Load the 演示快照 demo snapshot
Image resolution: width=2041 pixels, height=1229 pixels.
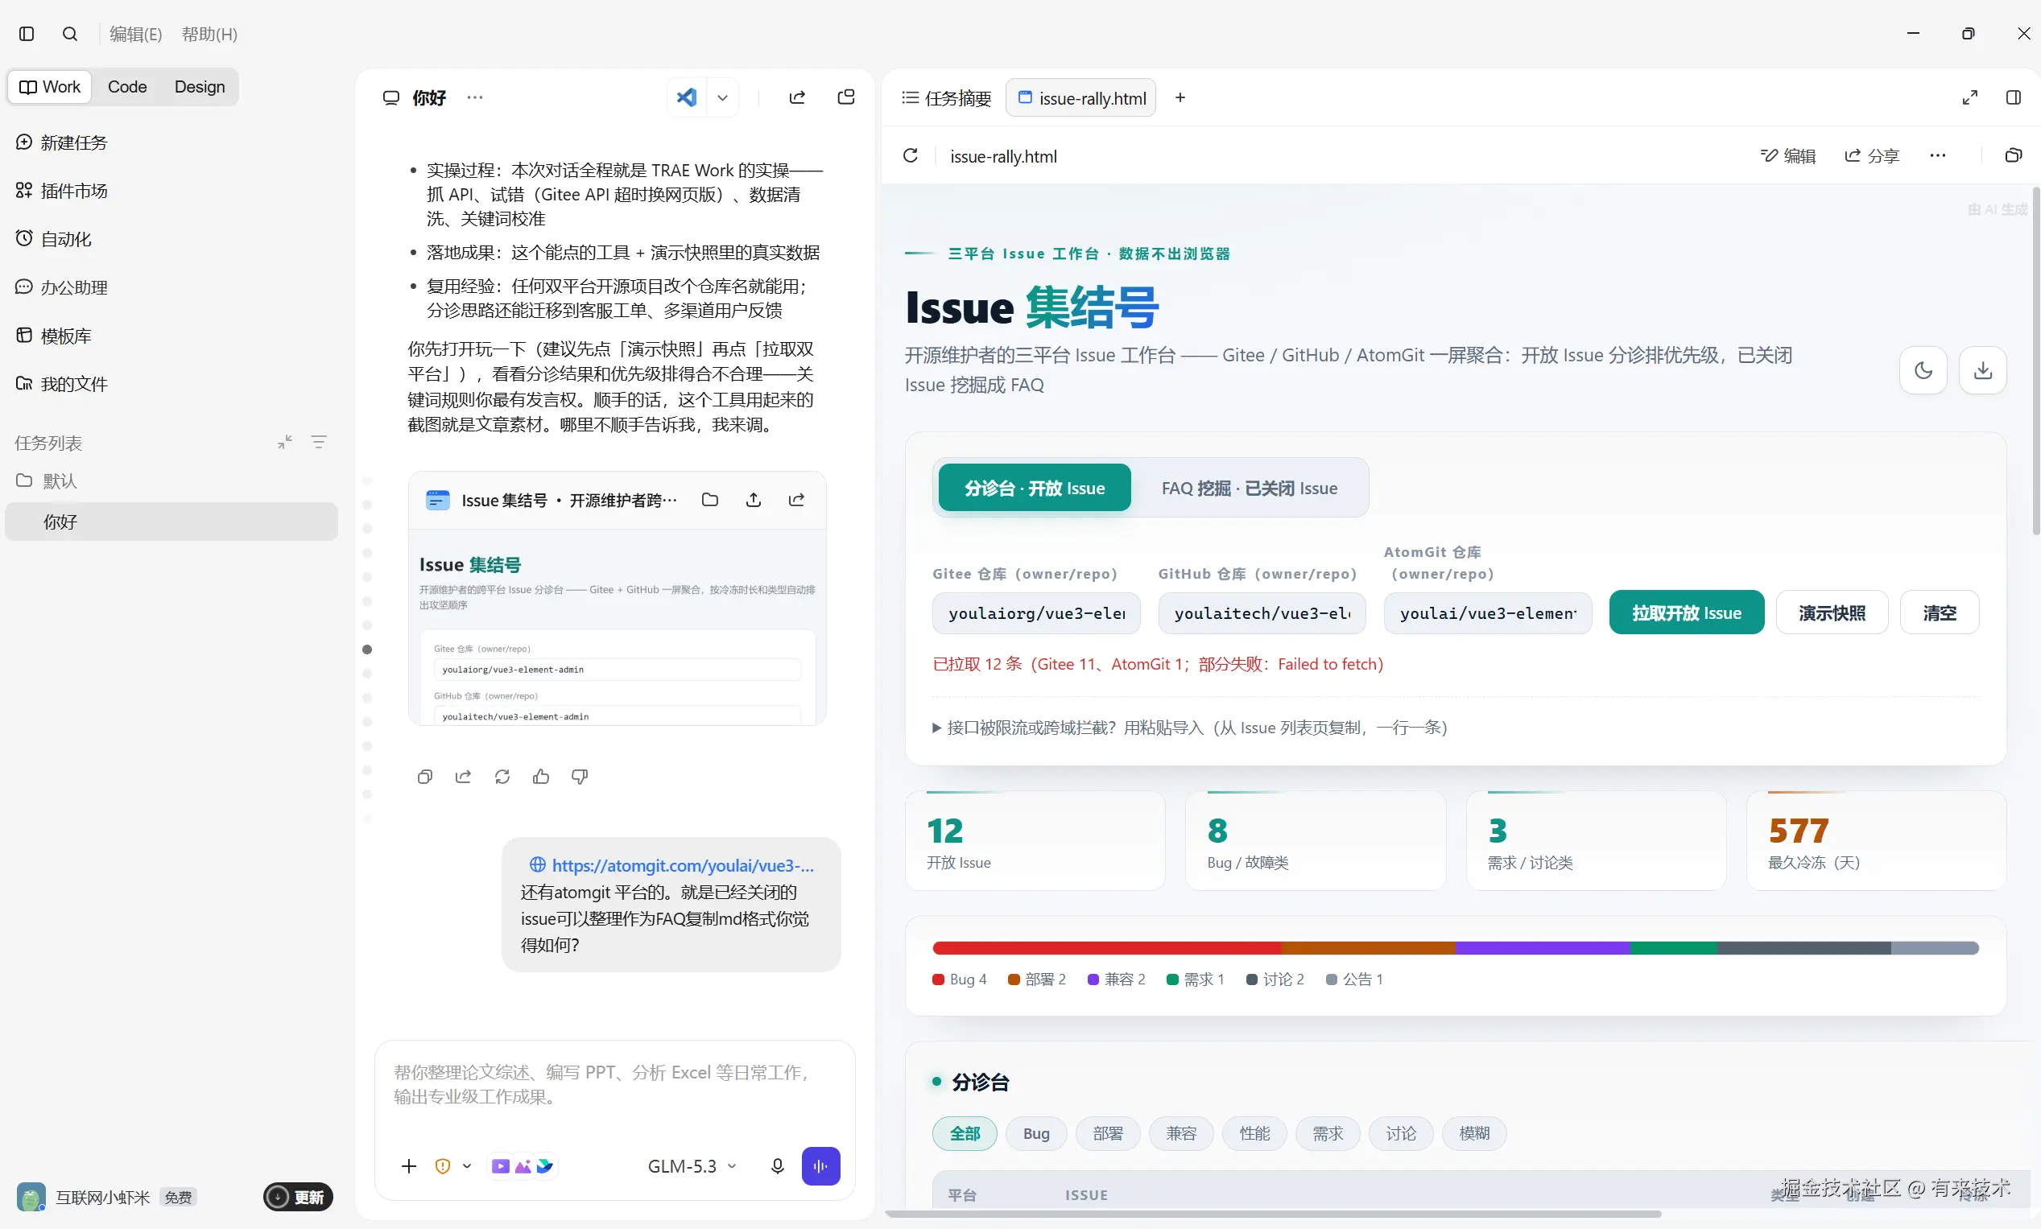[1832, 612]
